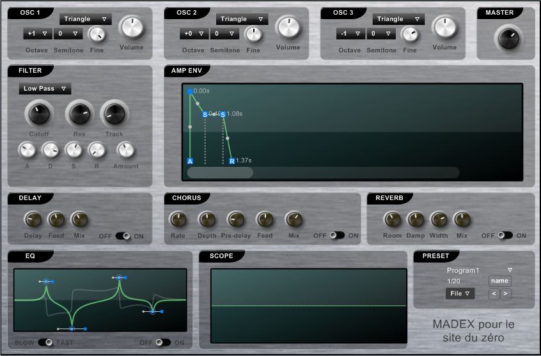Image resolution: width=541 pixels, height=356 pixels.
Task: Click the OSC 3 Fine knob
Action: 410,35
